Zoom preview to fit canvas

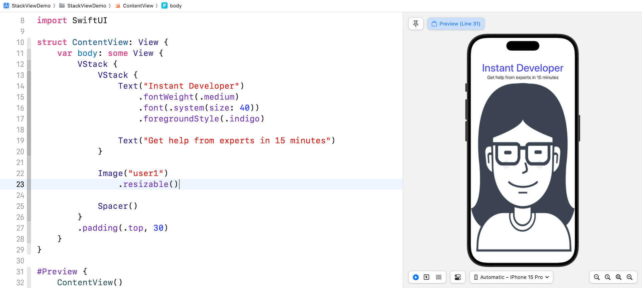pyautogui.click(x=619, y=277)
